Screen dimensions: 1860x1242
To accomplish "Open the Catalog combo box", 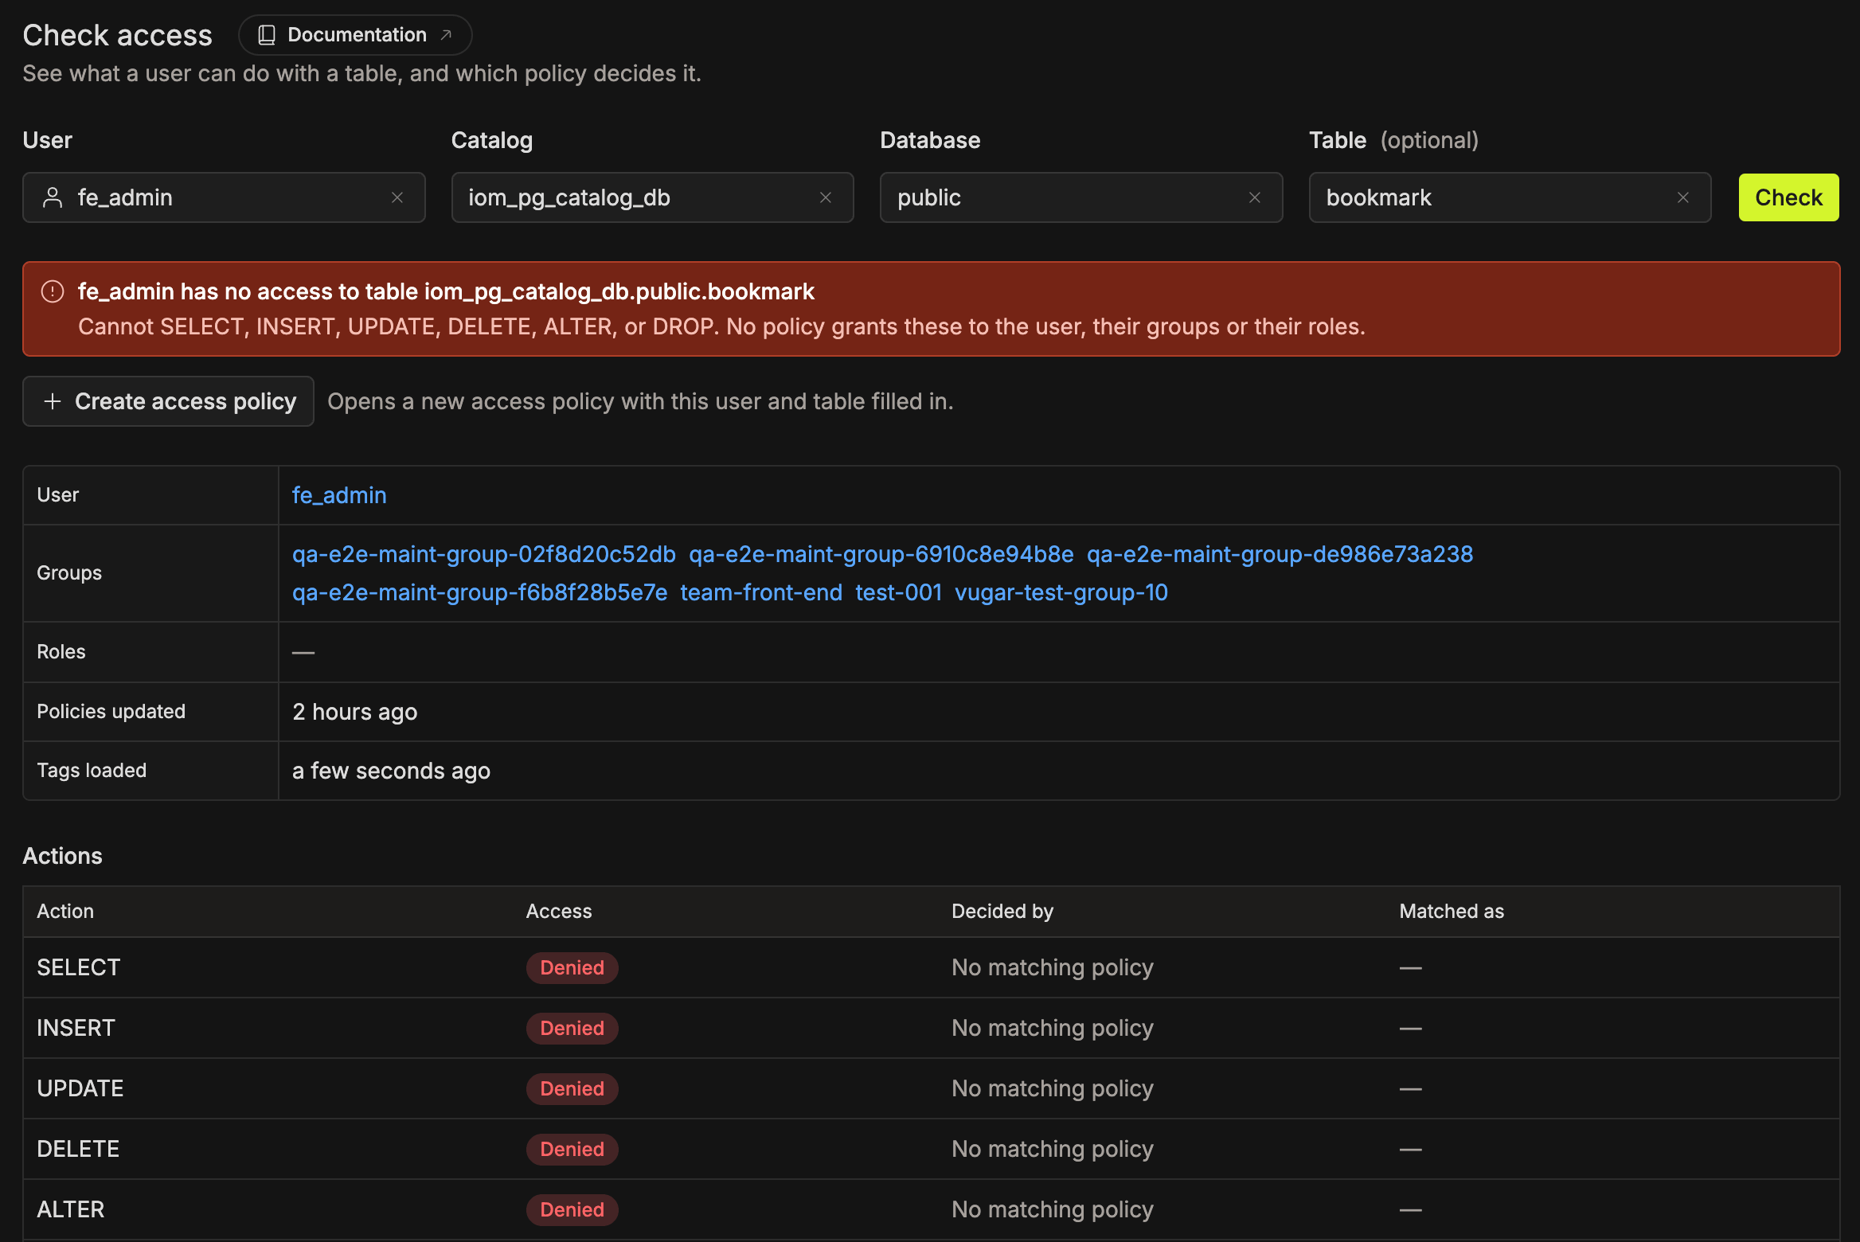I will point(652,197).
